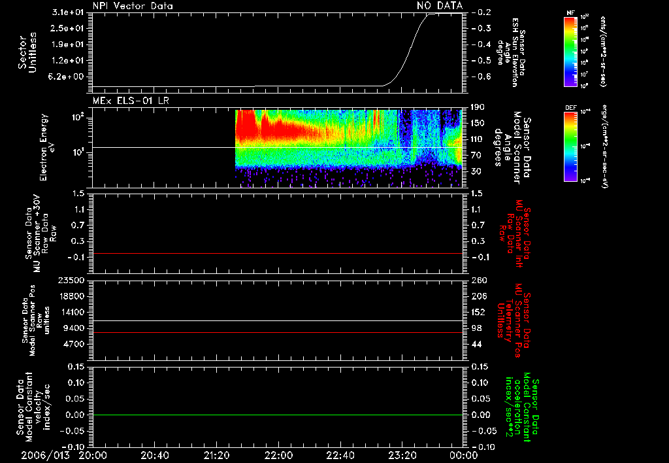Viewport: 669px width, 463px height.
Task: Click the '1.2e+01' Sector axis value
Action: [68, 61]
